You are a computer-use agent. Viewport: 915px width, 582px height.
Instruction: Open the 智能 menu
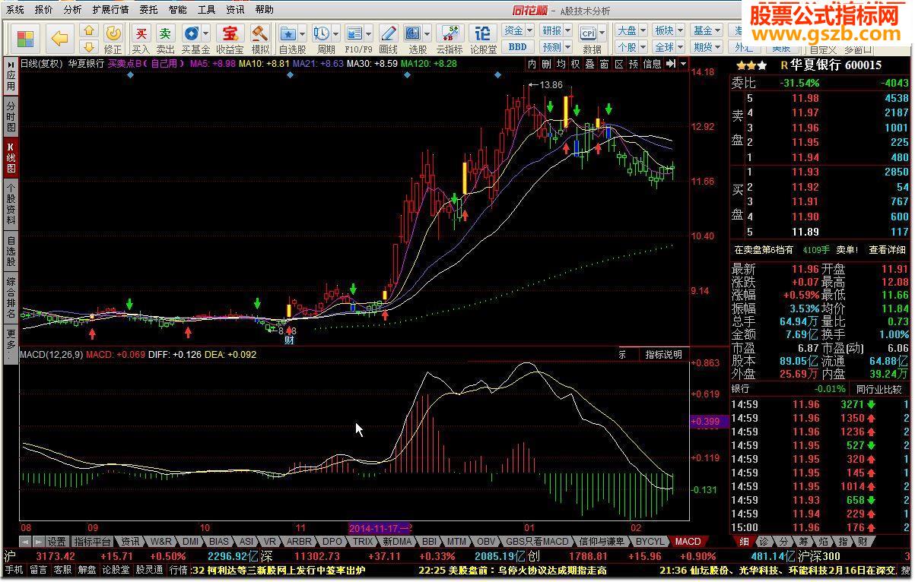(x=177, y=10)
